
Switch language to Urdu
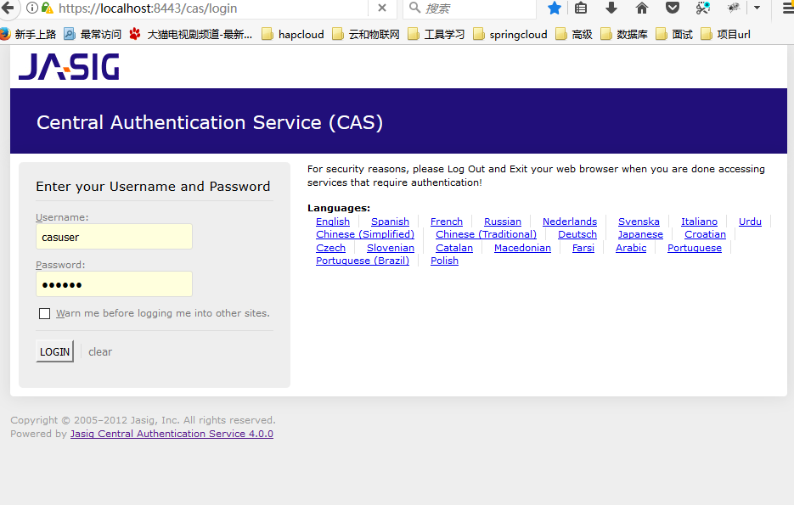click(x=750, y=222)
